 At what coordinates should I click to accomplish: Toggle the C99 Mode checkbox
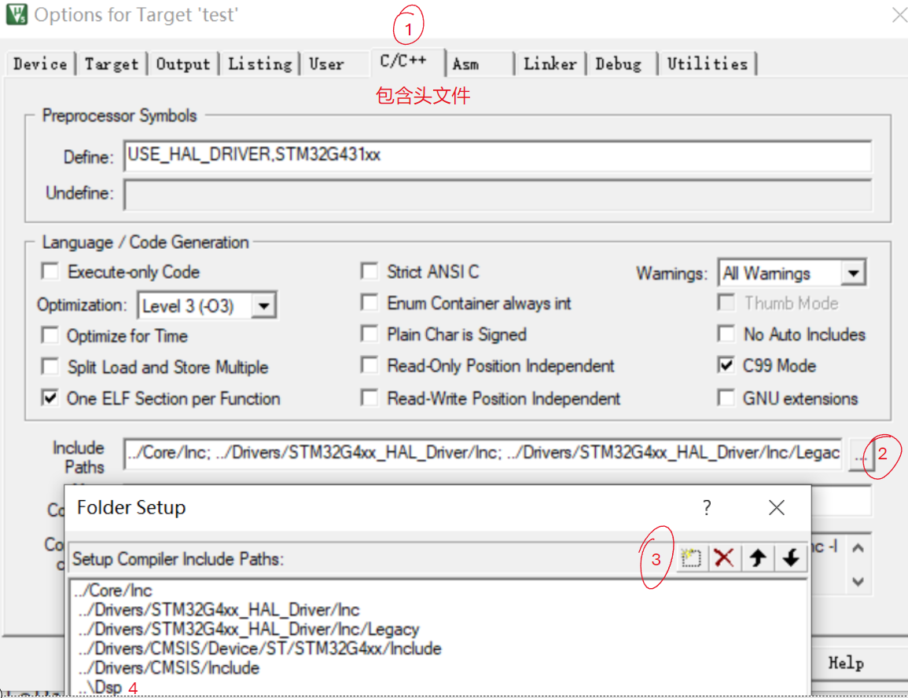point(726,366)
